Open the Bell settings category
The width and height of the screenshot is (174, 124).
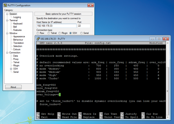click(x=15, y=27)
